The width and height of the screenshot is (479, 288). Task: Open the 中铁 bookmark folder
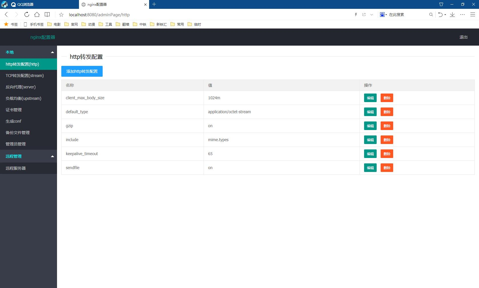(x=139, y=24)
